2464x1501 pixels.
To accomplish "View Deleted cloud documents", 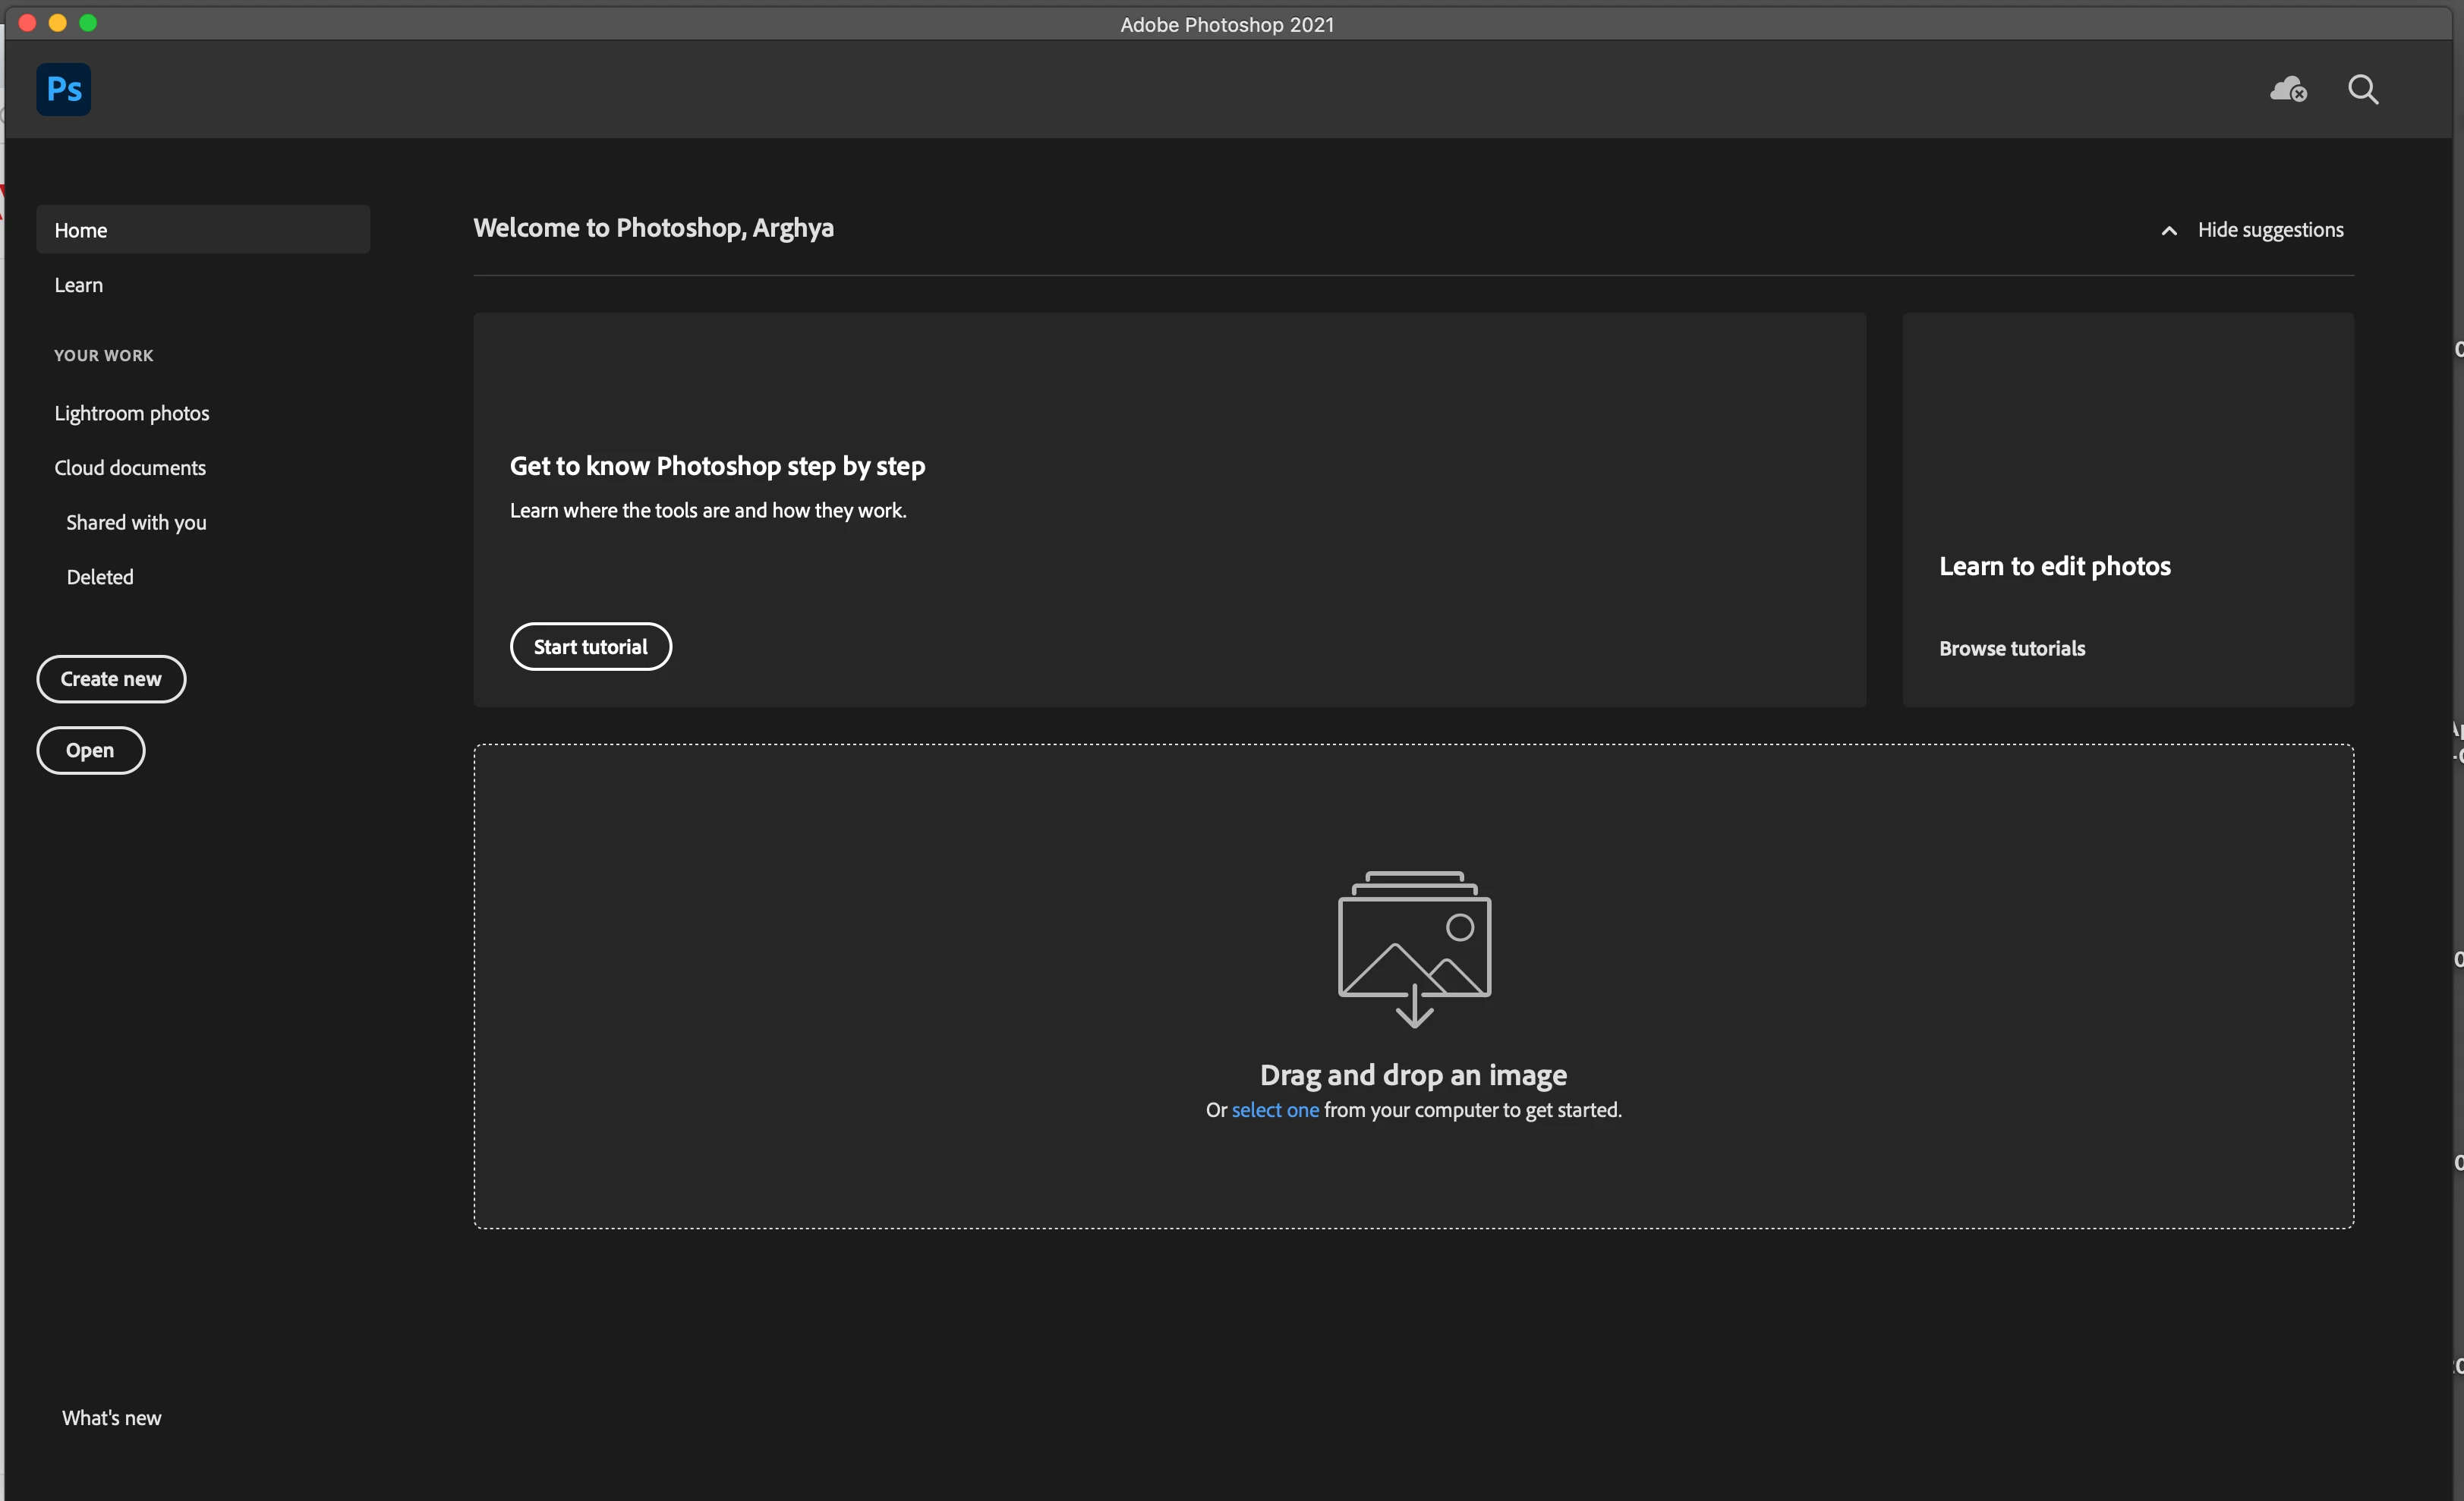I will tap(100, 577).
